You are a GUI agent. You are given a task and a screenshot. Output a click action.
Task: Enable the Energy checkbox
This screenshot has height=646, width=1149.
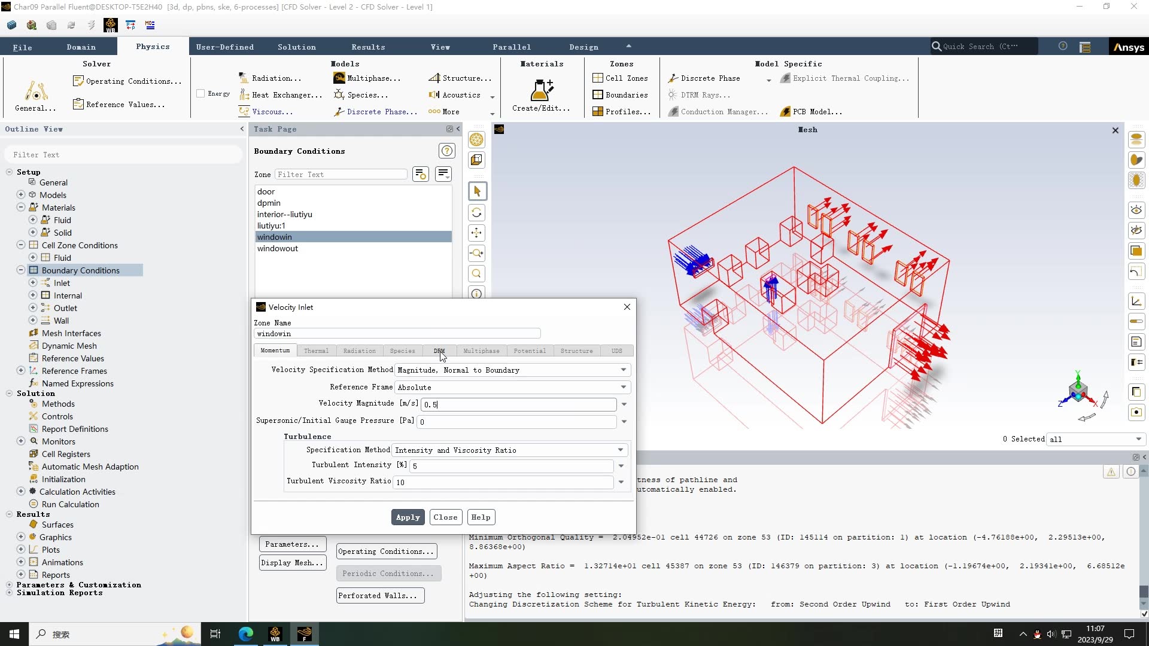point(200,94)
